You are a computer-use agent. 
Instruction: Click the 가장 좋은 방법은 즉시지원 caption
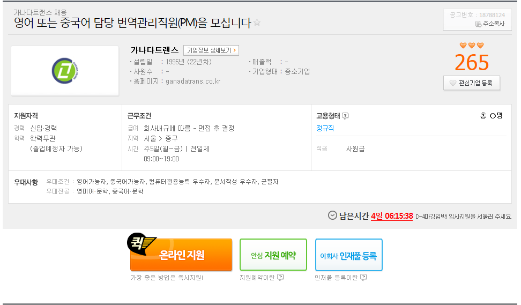(167, 278)
